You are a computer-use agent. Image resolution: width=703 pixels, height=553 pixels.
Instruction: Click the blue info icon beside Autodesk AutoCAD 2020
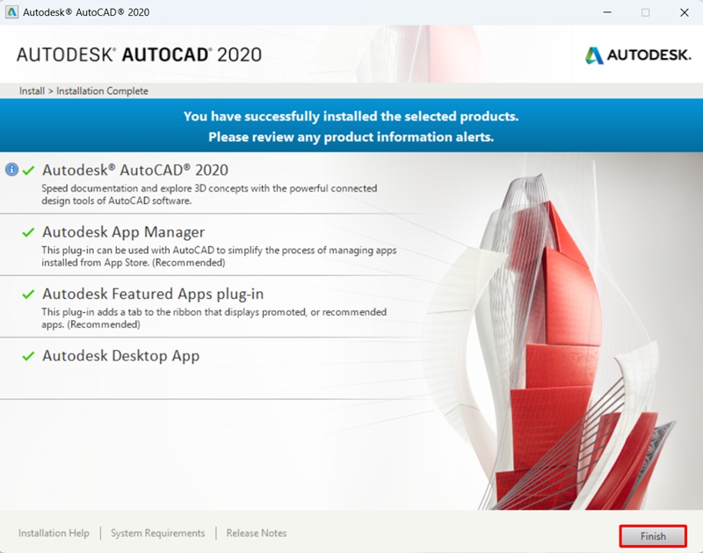click(11, 171)
